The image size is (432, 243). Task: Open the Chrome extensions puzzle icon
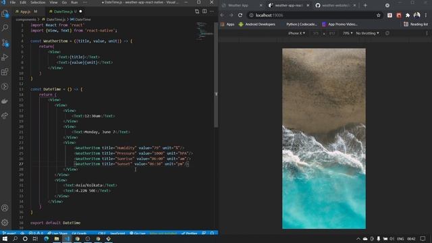point(408,15)
